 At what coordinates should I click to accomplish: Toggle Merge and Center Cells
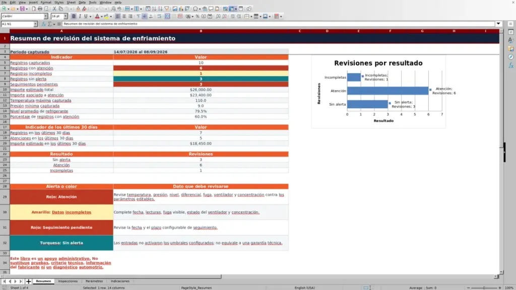click(x=167, y=16)
